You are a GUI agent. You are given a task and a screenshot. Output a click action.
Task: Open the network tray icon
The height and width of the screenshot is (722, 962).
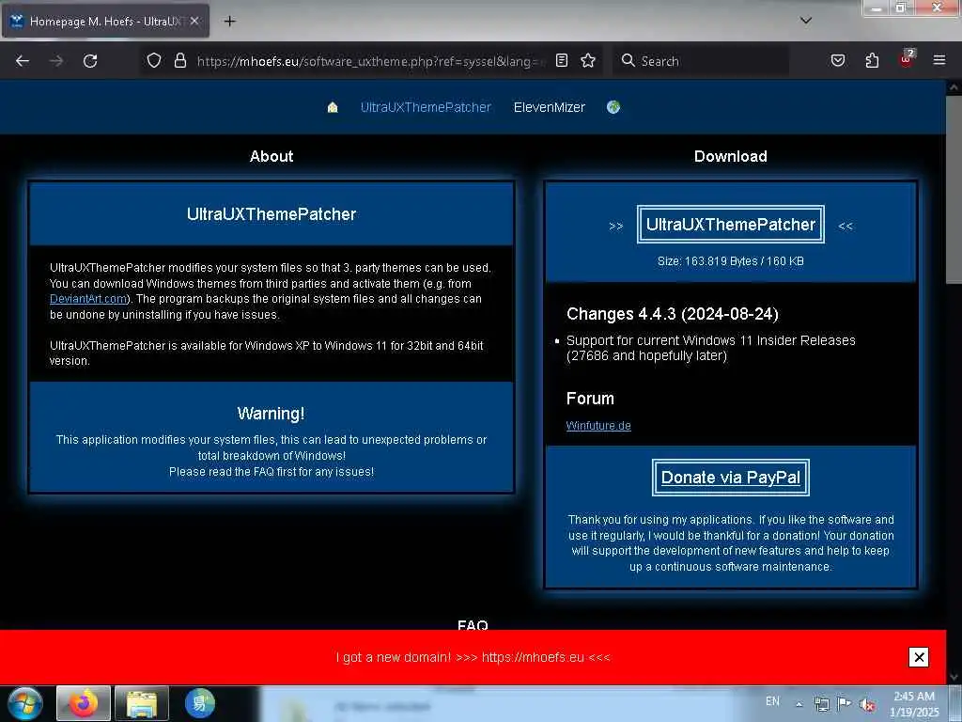click(821, 704)
